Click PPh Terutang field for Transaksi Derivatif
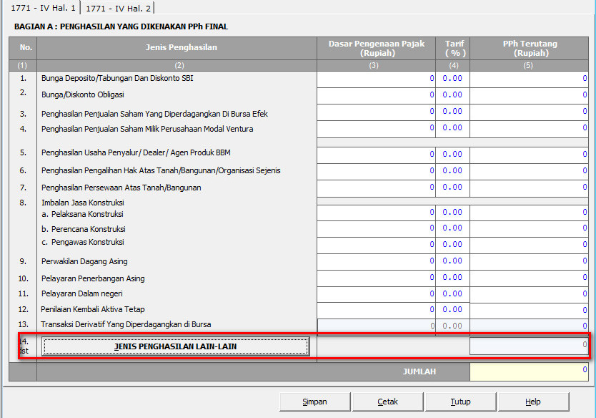 [529, 326]
